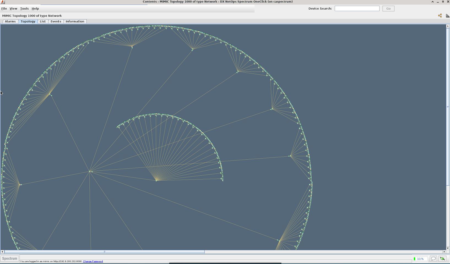Click the gray corner triangle icon

pyautogui.click(x=448, y=16)
